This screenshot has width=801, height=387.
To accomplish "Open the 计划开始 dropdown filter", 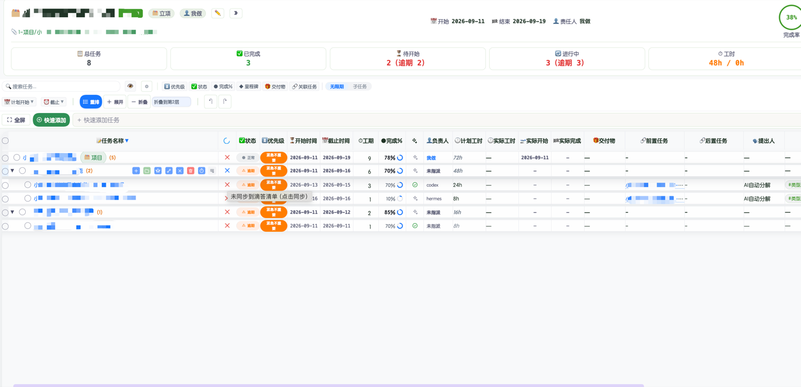I will coord(19,102).
